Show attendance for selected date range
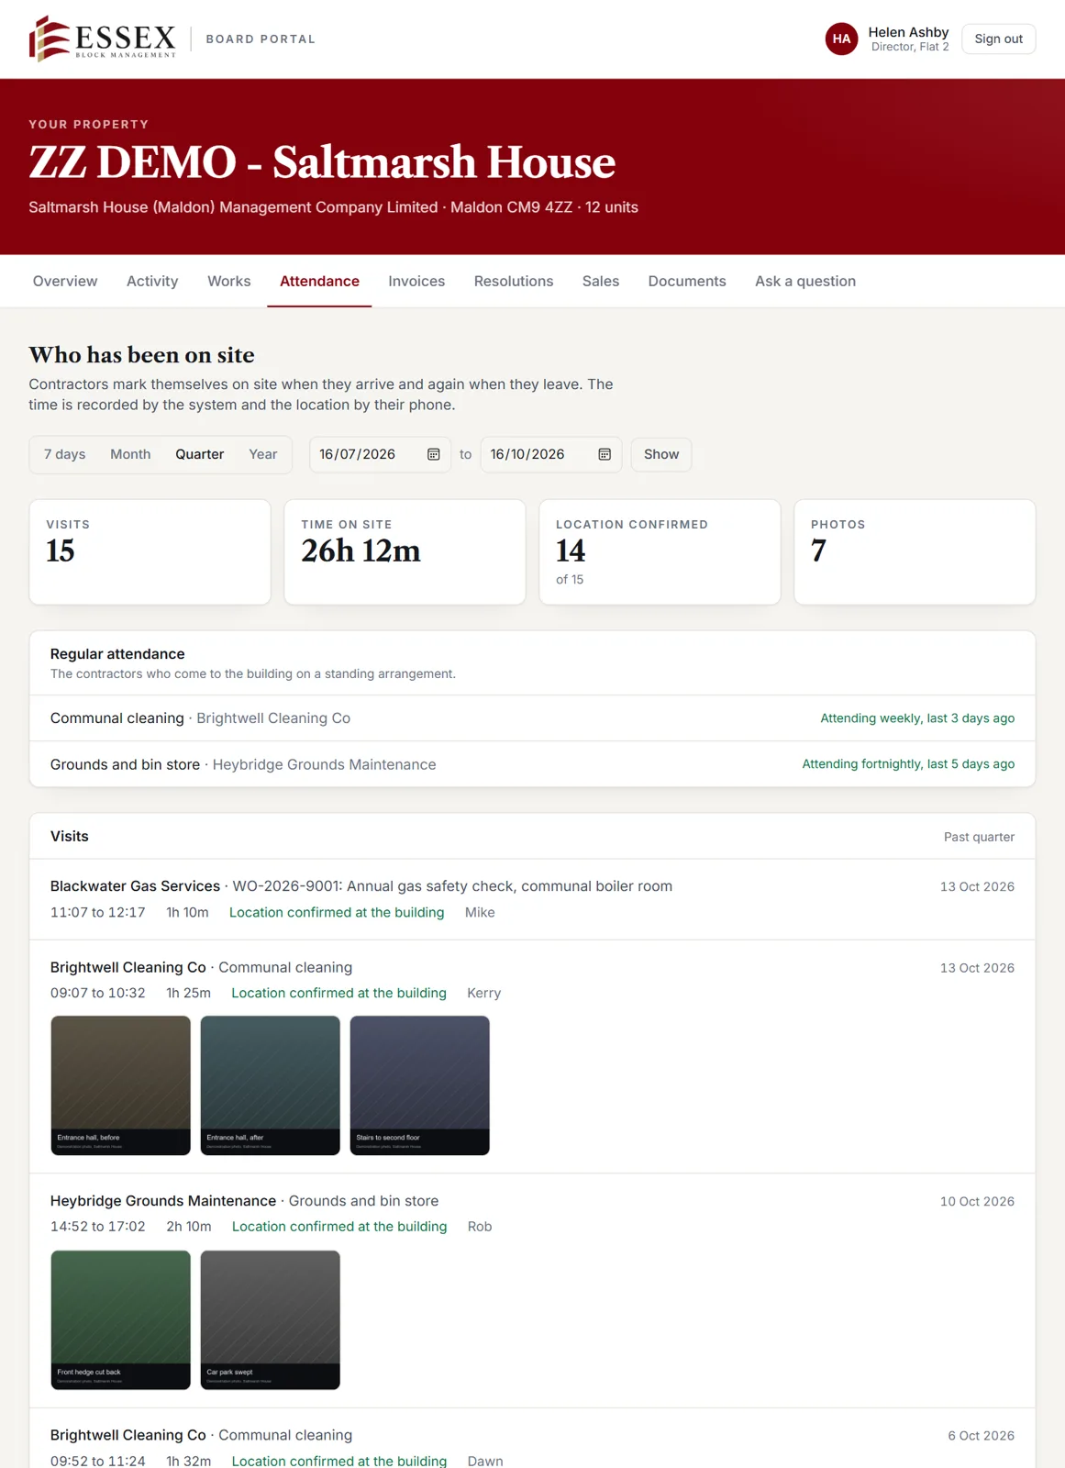Viewport: 1065px width, 1468px height. pyautogui.click(x=660, y=454)
